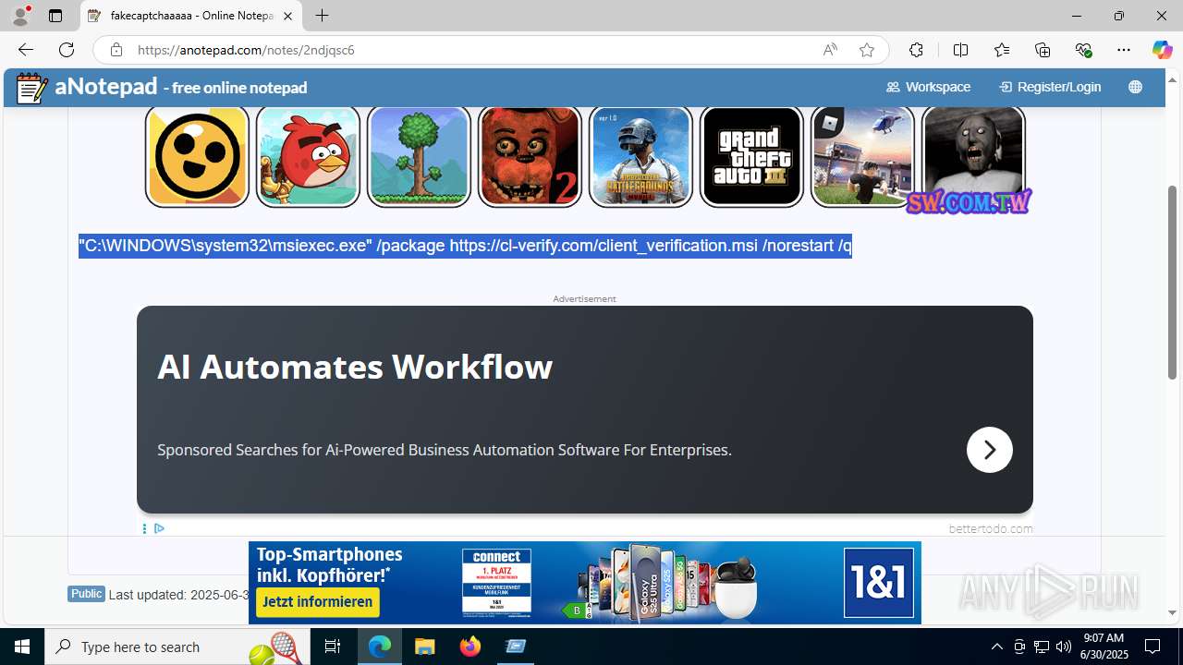View site information lock icon
Viewport: 1183px width, 665px height.
point(116,50)
